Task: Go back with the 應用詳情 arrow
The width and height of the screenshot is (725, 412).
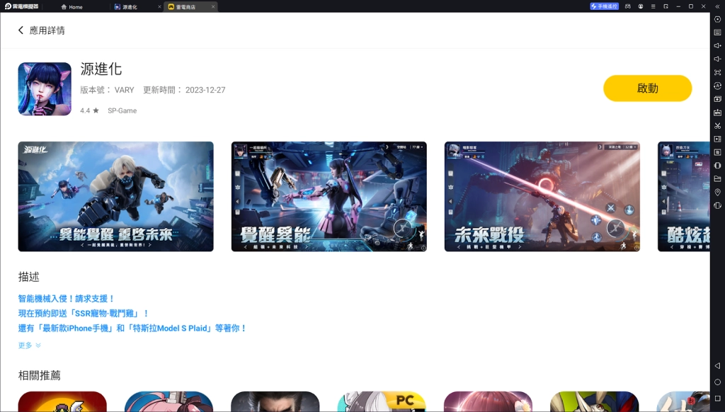Action: [x=21, y=30]
